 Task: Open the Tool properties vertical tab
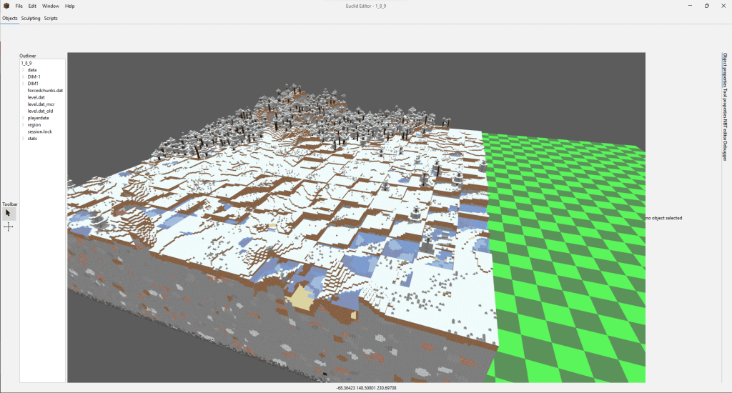[x=725, y=102]
